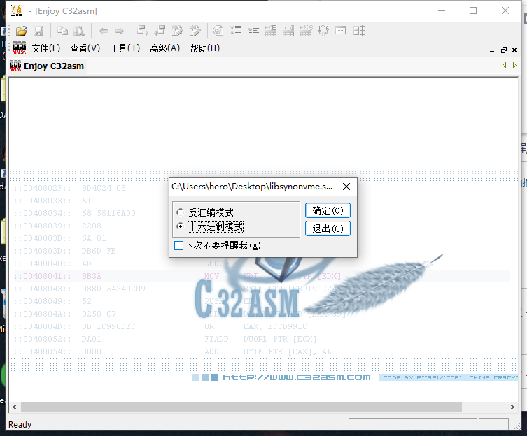Click the Forward arrow toolbar icon
The height and width of the screenshot is (436, 527).
coord(120,31)
